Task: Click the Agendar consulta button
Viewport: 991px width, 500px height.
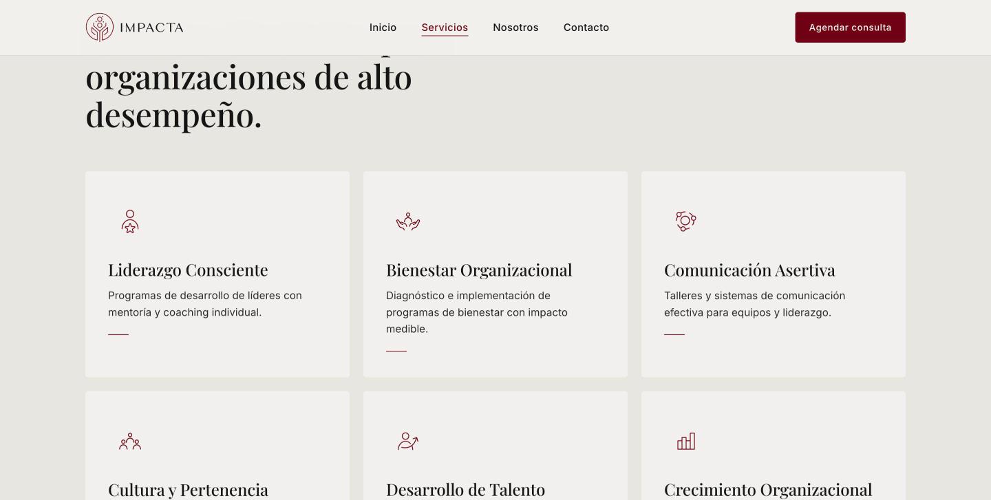Action: (850, 28)
